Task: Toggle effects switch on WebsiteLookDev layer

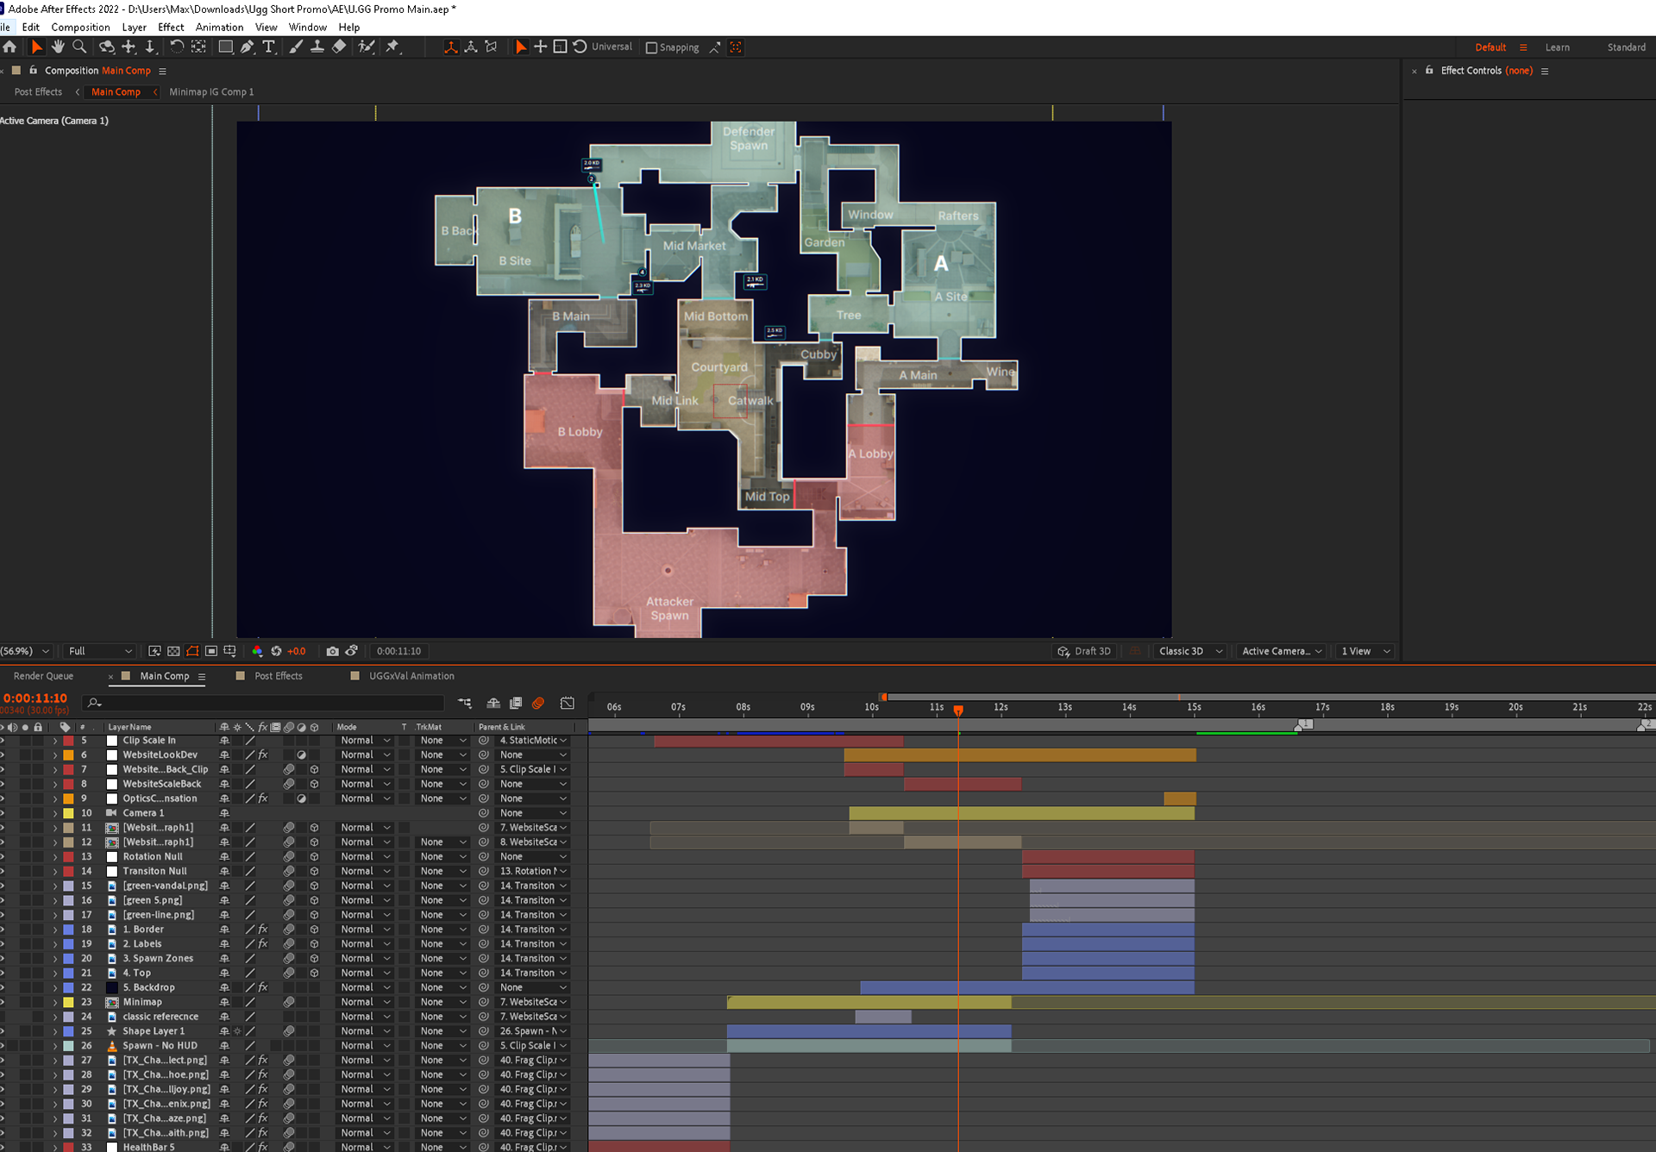Action: (263, 754)
